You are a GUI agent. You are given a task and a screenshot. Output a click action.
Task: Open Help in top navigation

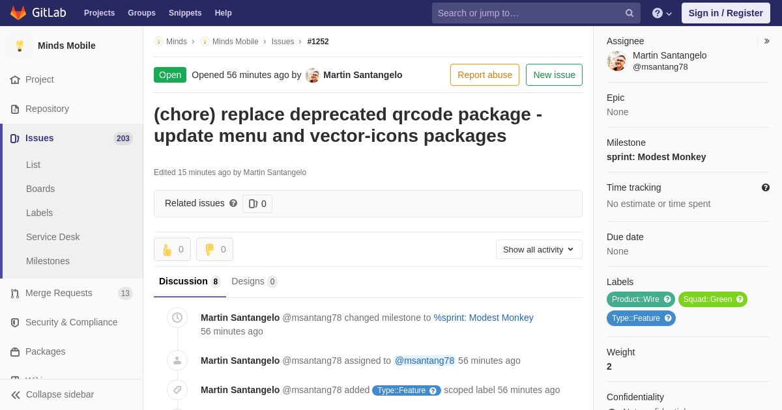click(224, 13)
